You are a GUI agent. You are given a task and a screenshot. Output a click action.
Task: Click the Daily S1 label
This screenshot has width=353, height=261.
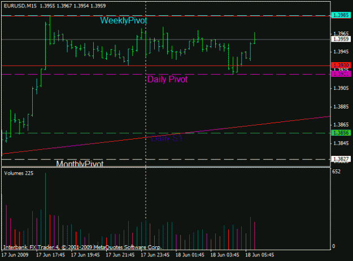pyautogui.click(x=167, y=138)
